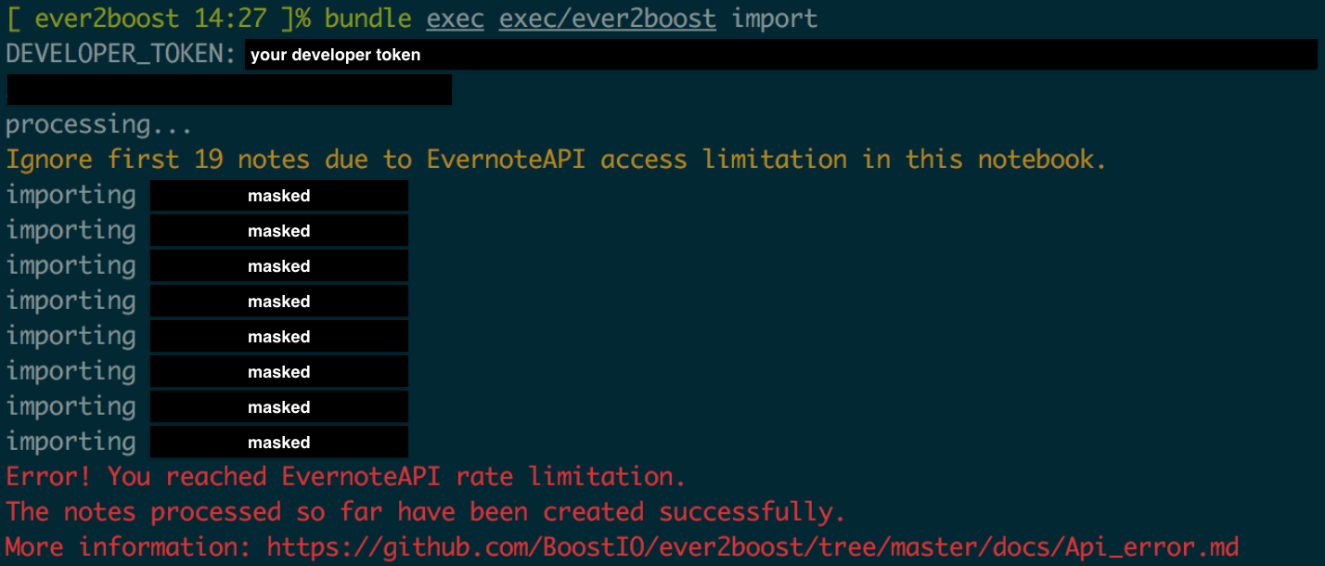Image resolution: width=1325 pixels, height=566 pixels.
Task: Click the seventh masked note title
Action: coord(279,407)
